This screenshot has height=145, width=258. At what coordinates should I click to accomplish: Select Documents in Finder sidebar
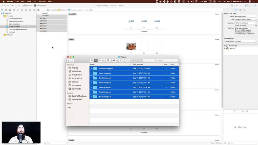75,85
